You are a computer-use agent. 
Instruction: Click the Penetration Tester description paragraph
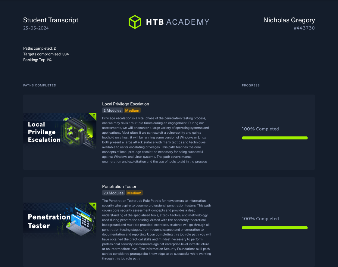point(156,230)
